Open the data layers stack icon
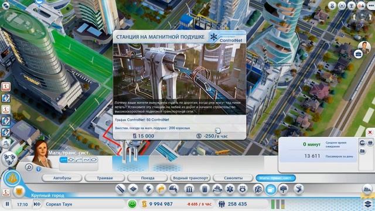This screenshot has width=375, height=211. (368, 204)
